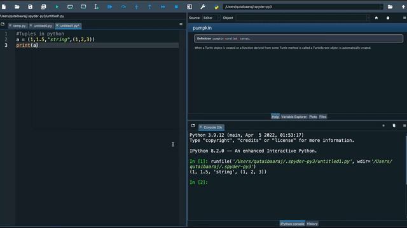
Task: Click the pumpkin heading in Help pane
Action: pos(202,28)
